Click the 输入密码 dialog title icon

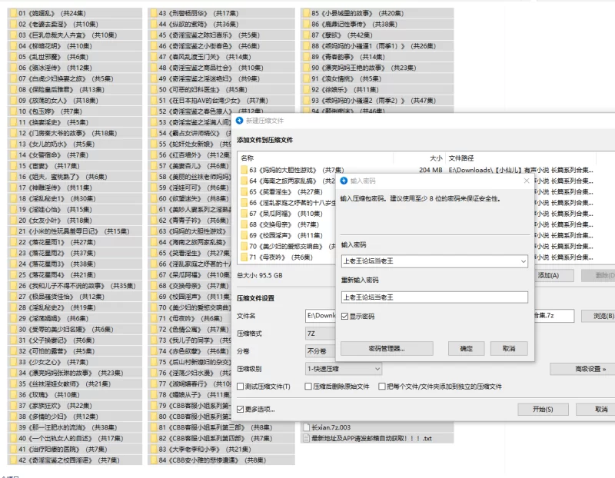point(344,181)
